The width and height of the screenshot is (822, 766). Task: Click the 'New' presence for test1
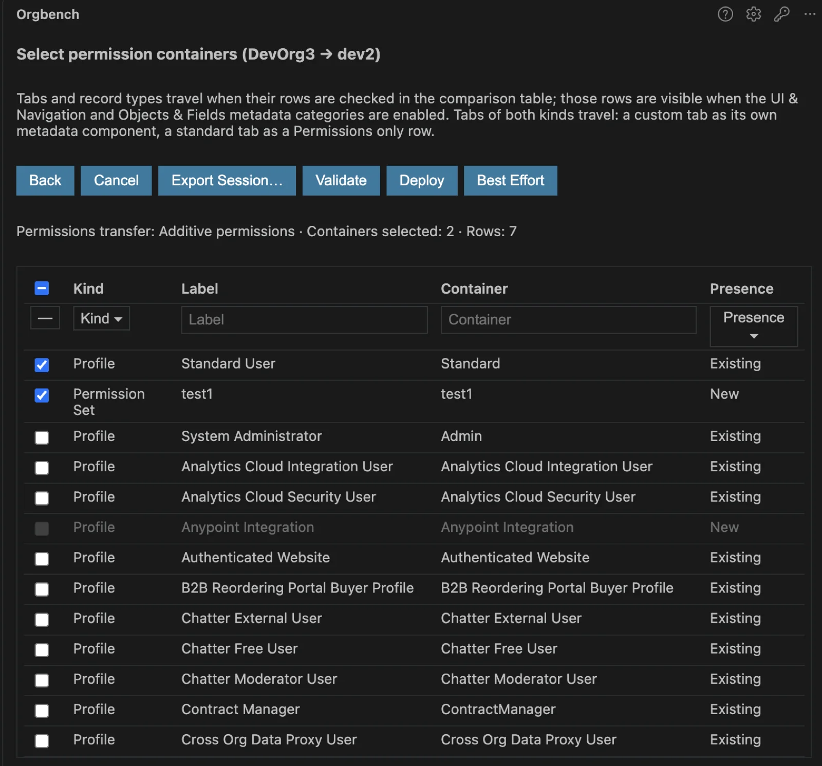724,394
